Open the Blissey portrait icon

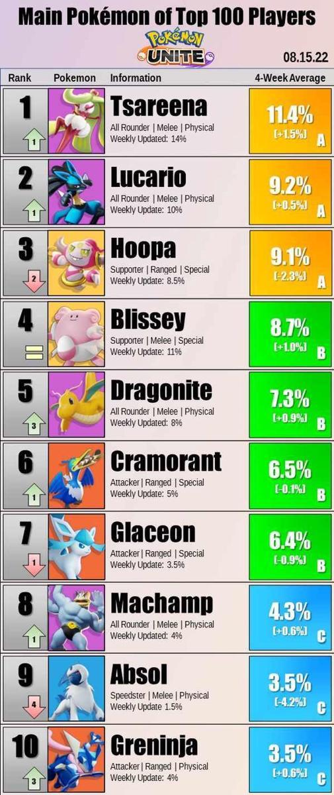pyautogui.click(x=77, y=335)
